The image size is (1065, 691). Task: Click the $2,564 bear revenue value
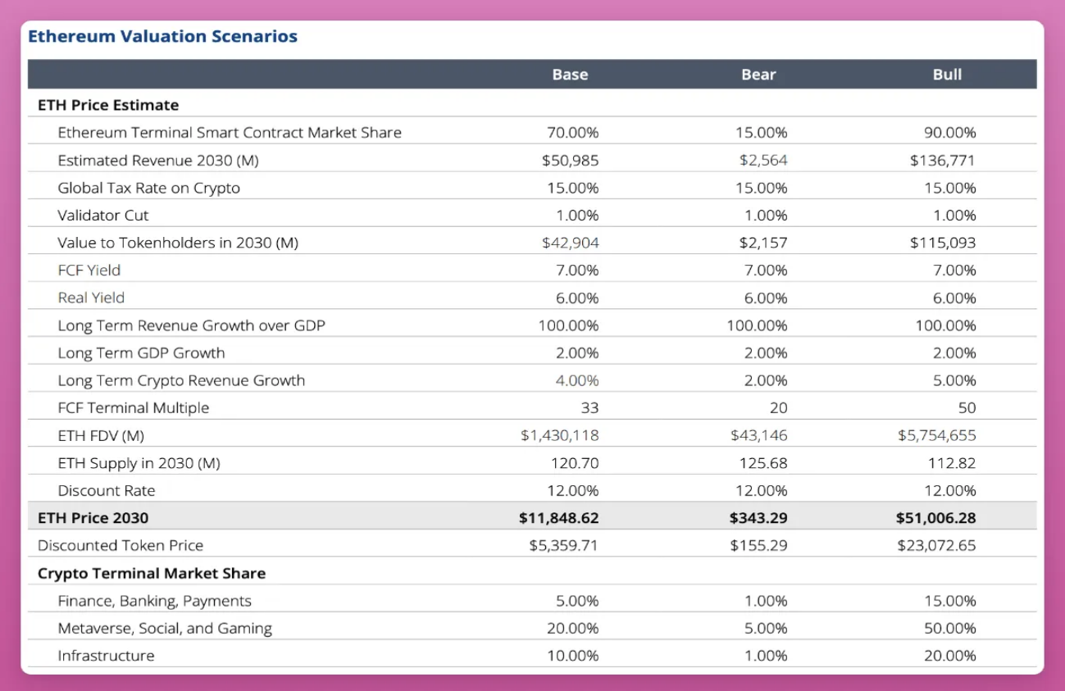762,161
